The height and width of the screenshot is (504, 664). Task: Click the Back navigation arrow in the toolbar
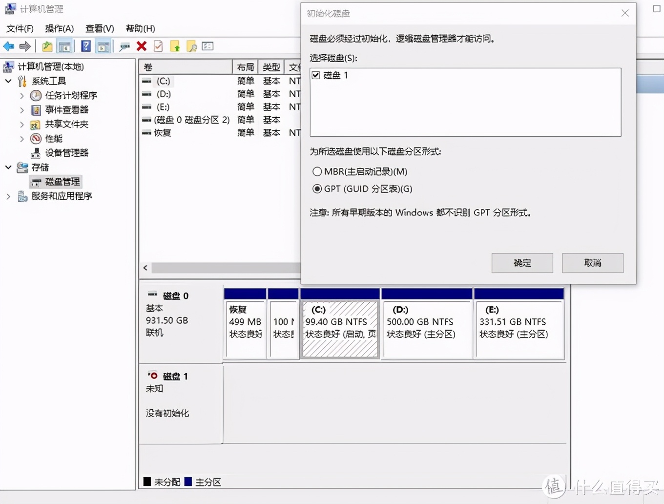point(8,46)
